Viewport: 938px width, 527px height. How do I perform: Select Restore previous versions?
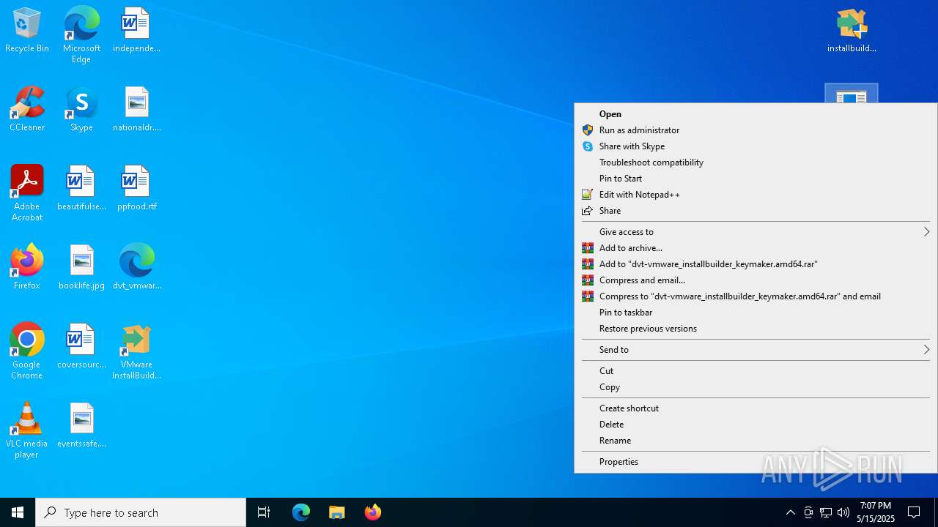(756, 329)
